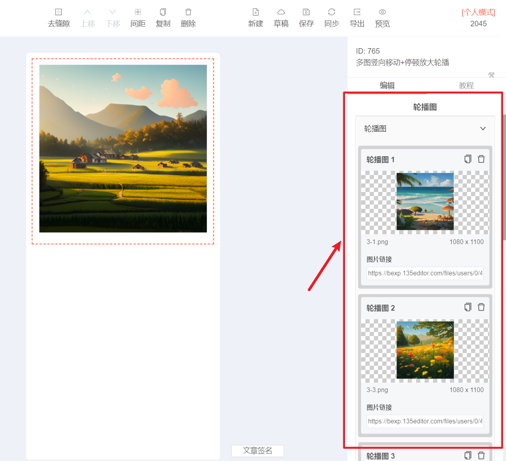
Task: Click the 文章签名 button
Action: [x=258, y=451]
